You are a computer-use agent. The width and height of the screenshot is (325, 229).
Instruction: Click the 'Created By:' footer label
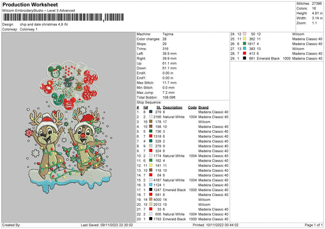(11, 225)
